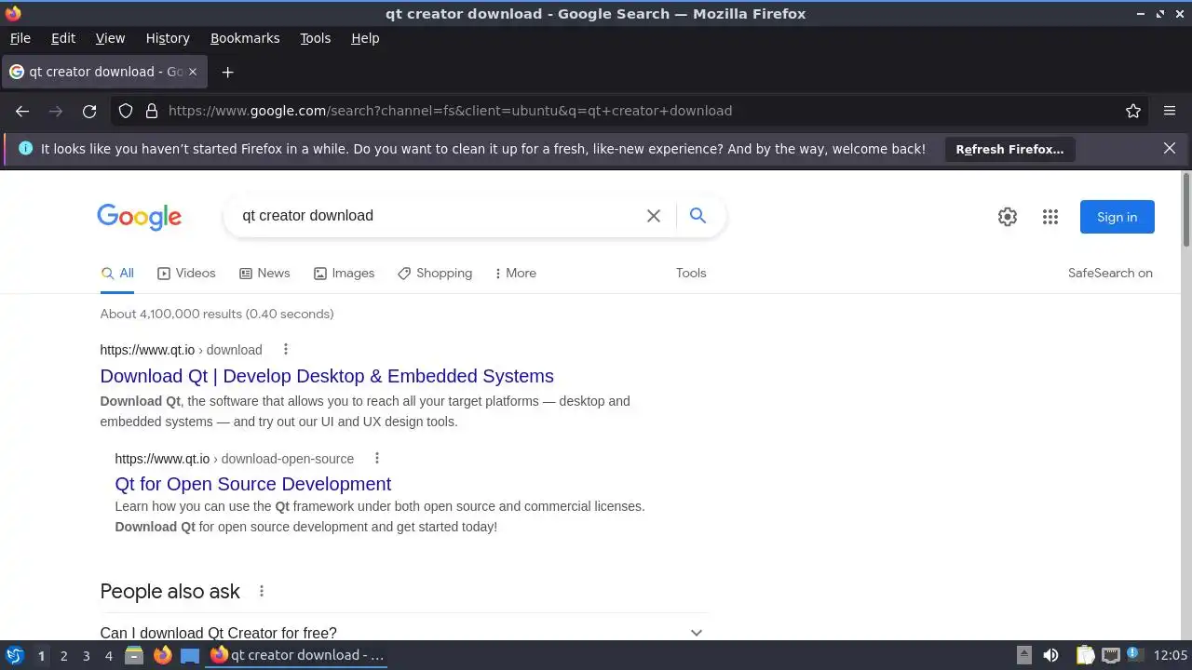1192x670 pixels.
Task: Switch to the Images results tab
Action: [344, 273]
